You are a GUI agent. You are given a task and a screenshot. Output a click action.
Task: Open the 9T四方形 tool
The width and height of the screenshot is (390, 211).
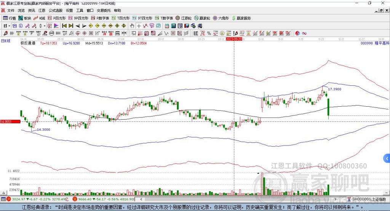pyautogui.click(x=142, y=18)
